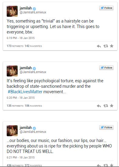
Task: Reply to the hairstyle tweet
Action: [x=99, y=46]
